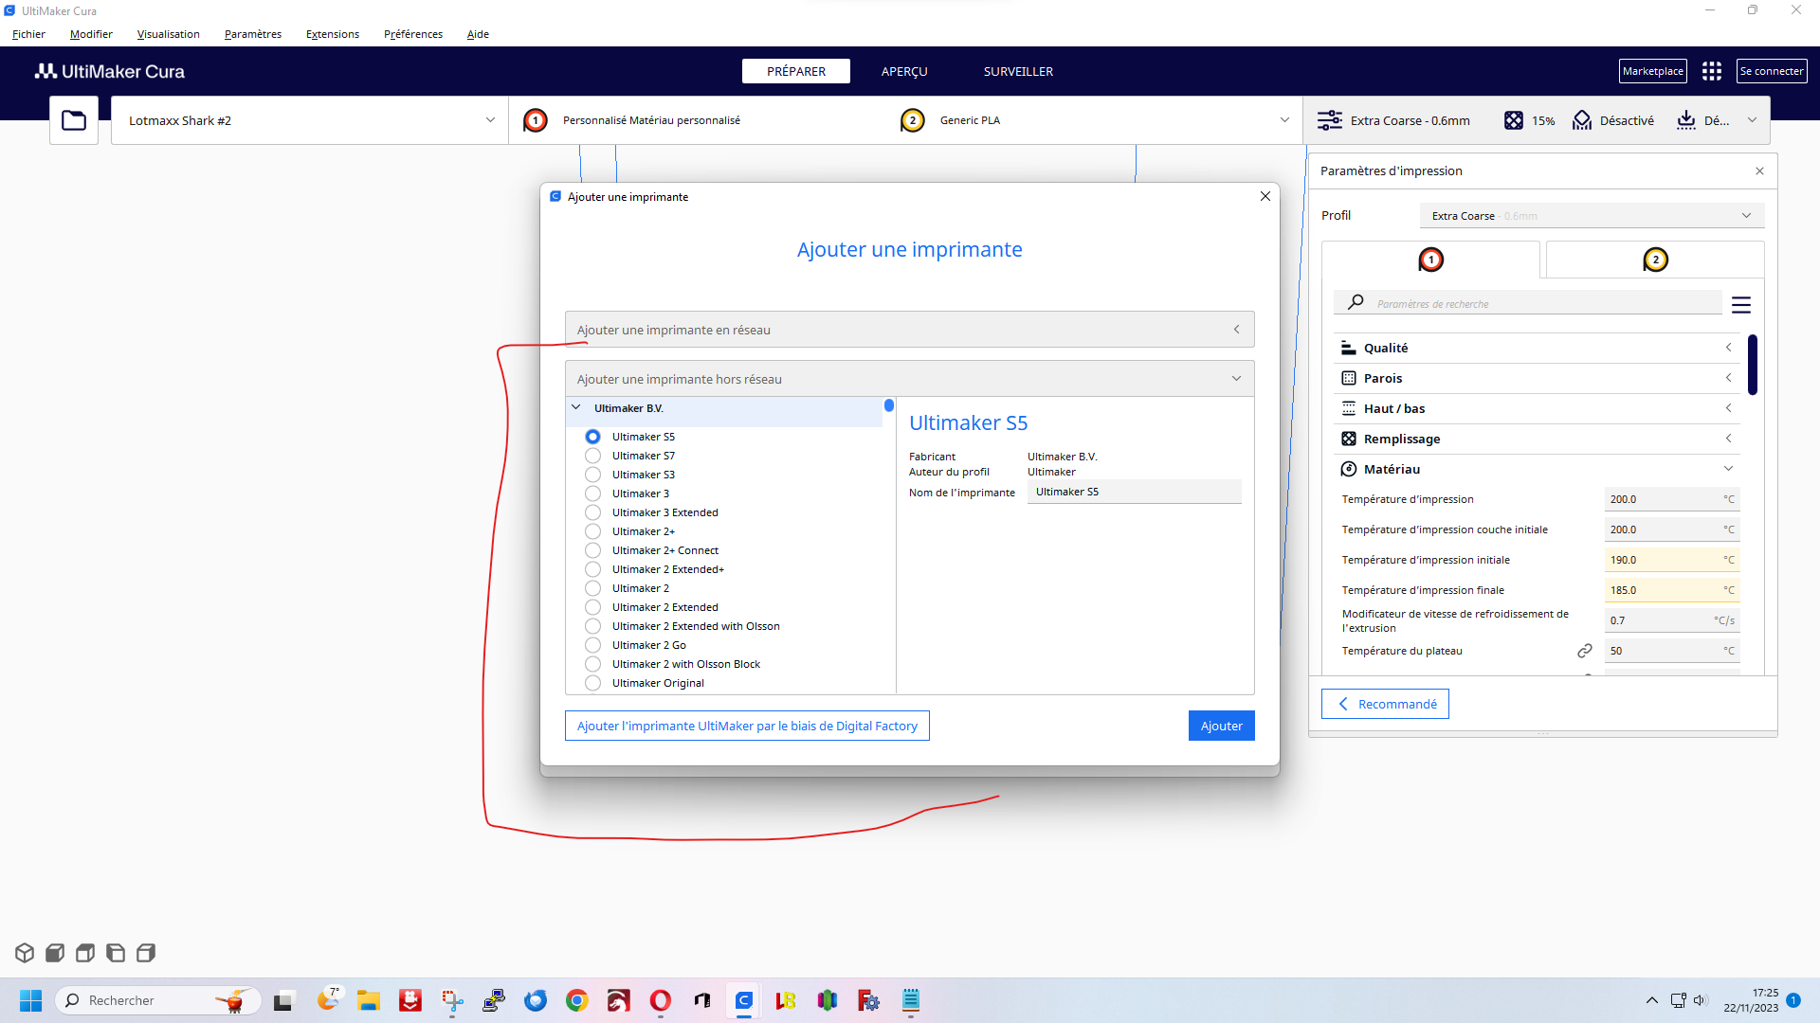
Task: Switch to the APERÇU tab
Action: (x=903, y=71)
